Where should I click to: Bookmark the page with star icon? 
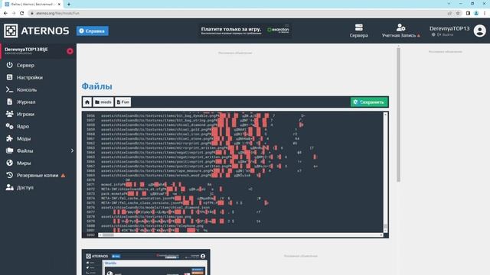[x=458, y=13]
